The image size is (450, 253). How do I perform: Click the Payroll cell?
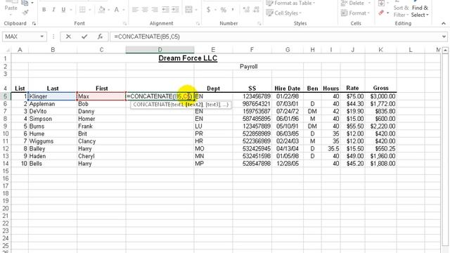pyautogui.click(x=248, y=67)
